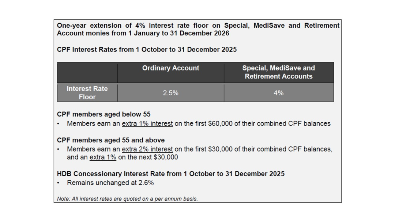Screen dimensions: 395x222
Task: Click the 'CPF Interest Rates from 1 October' heading
Action: click(x=147, y=50)
